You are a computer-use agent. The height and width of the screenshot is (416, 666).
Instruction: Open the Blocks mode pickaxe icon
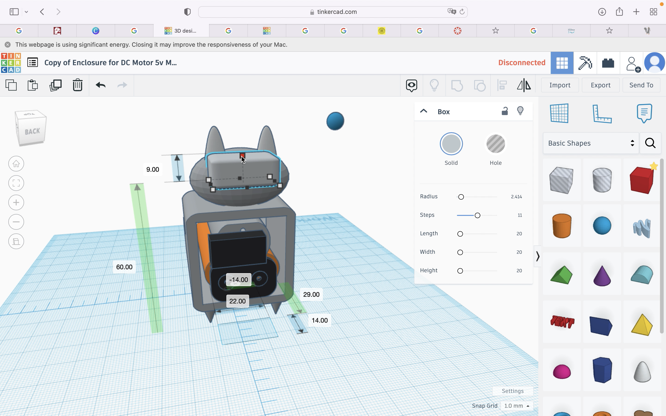[x=585, y=63]
